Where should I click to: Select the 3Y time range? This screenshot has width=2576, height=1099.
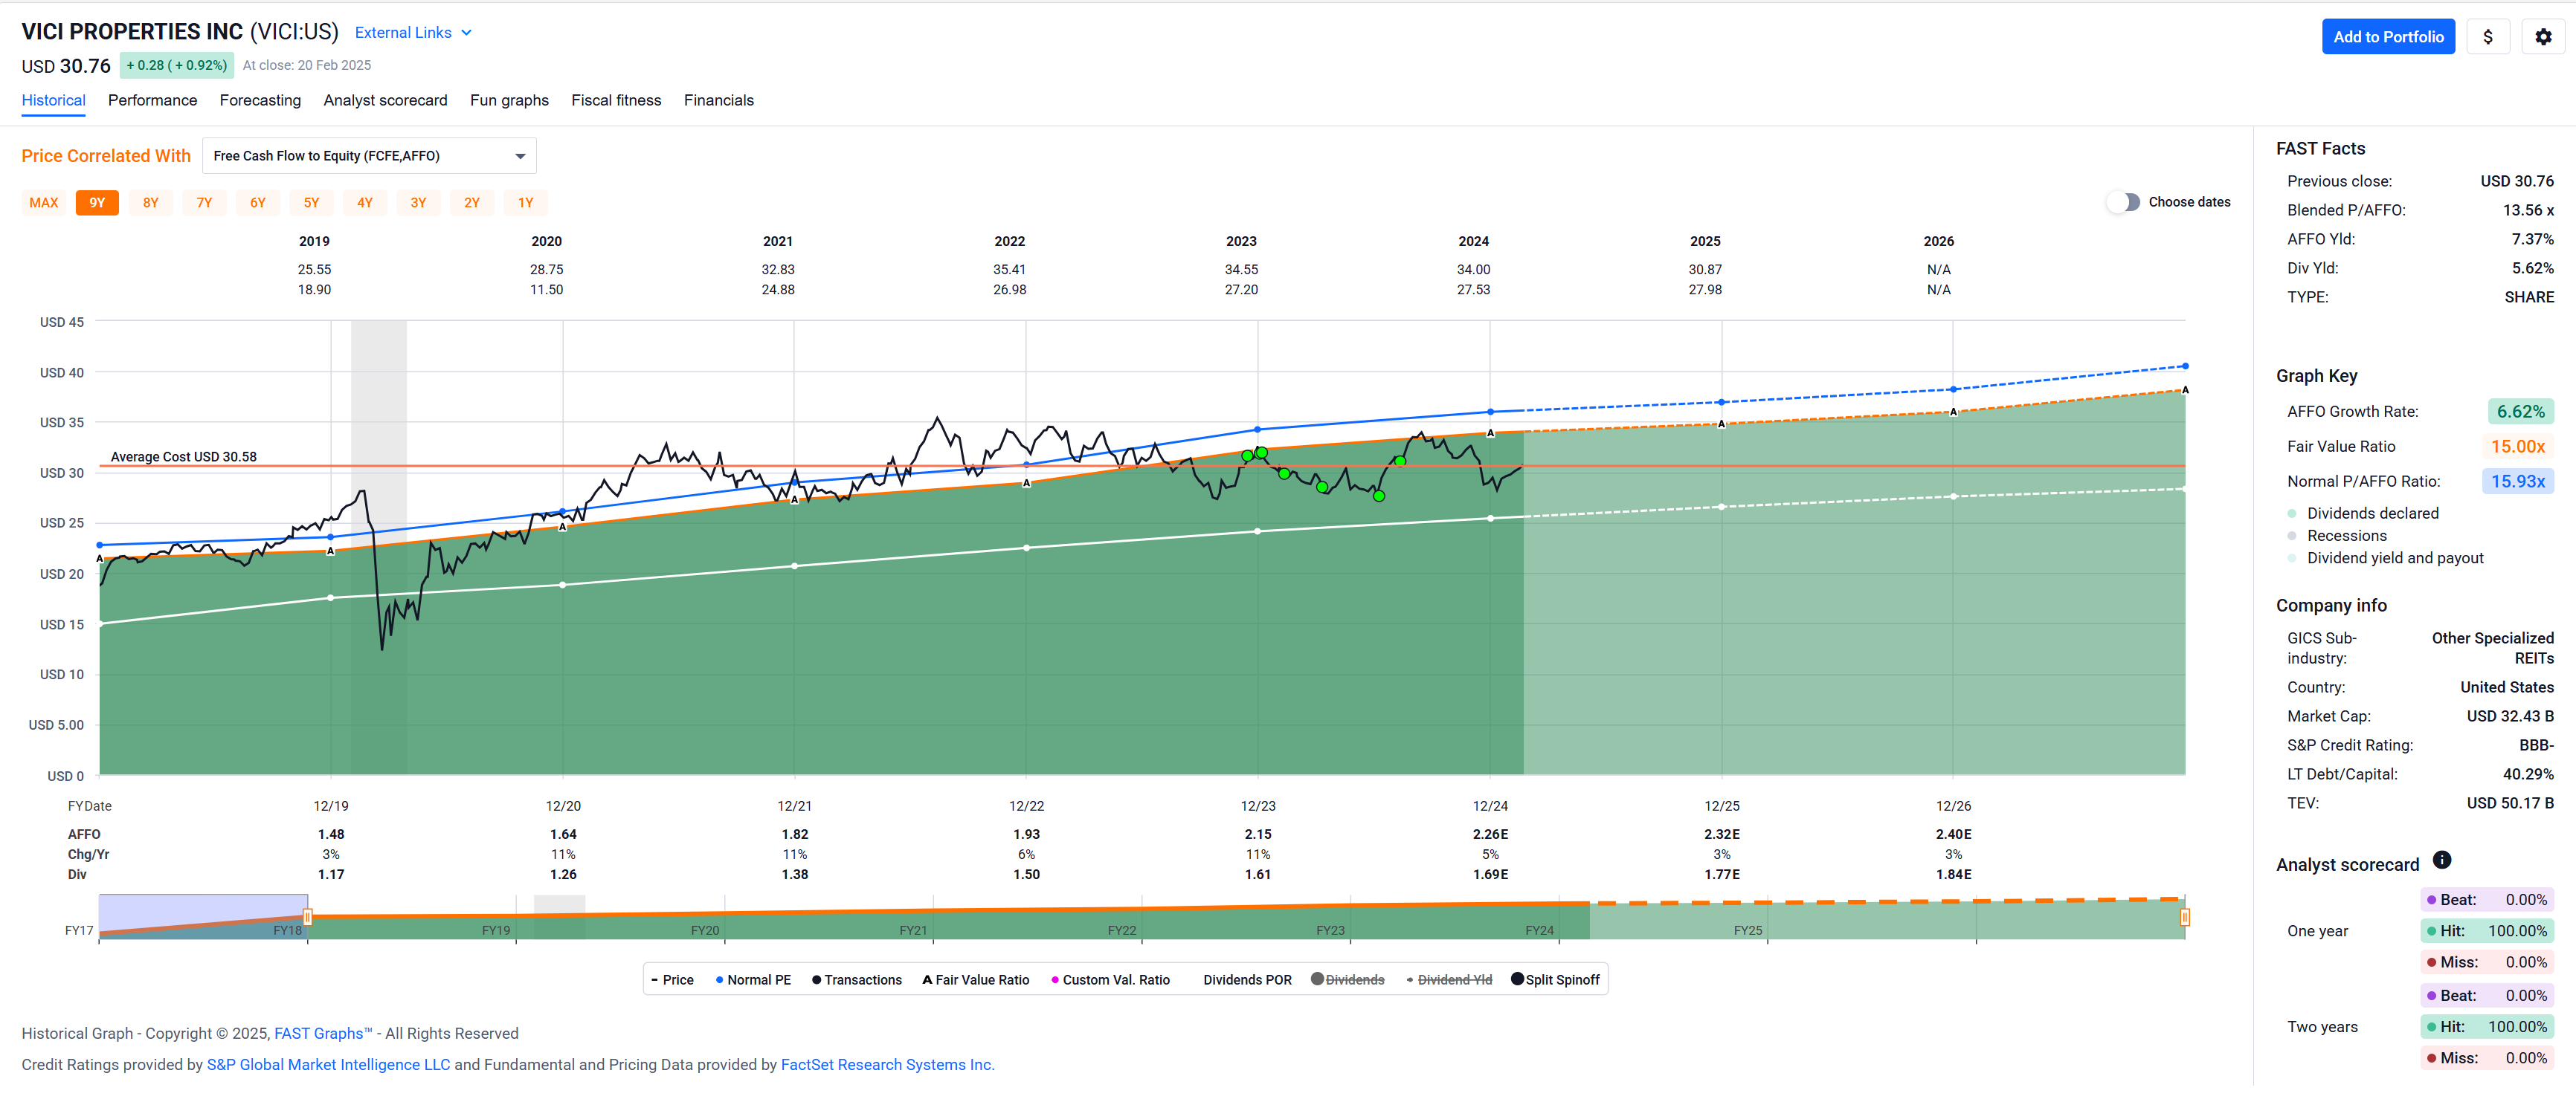click(x=418, y=203)
